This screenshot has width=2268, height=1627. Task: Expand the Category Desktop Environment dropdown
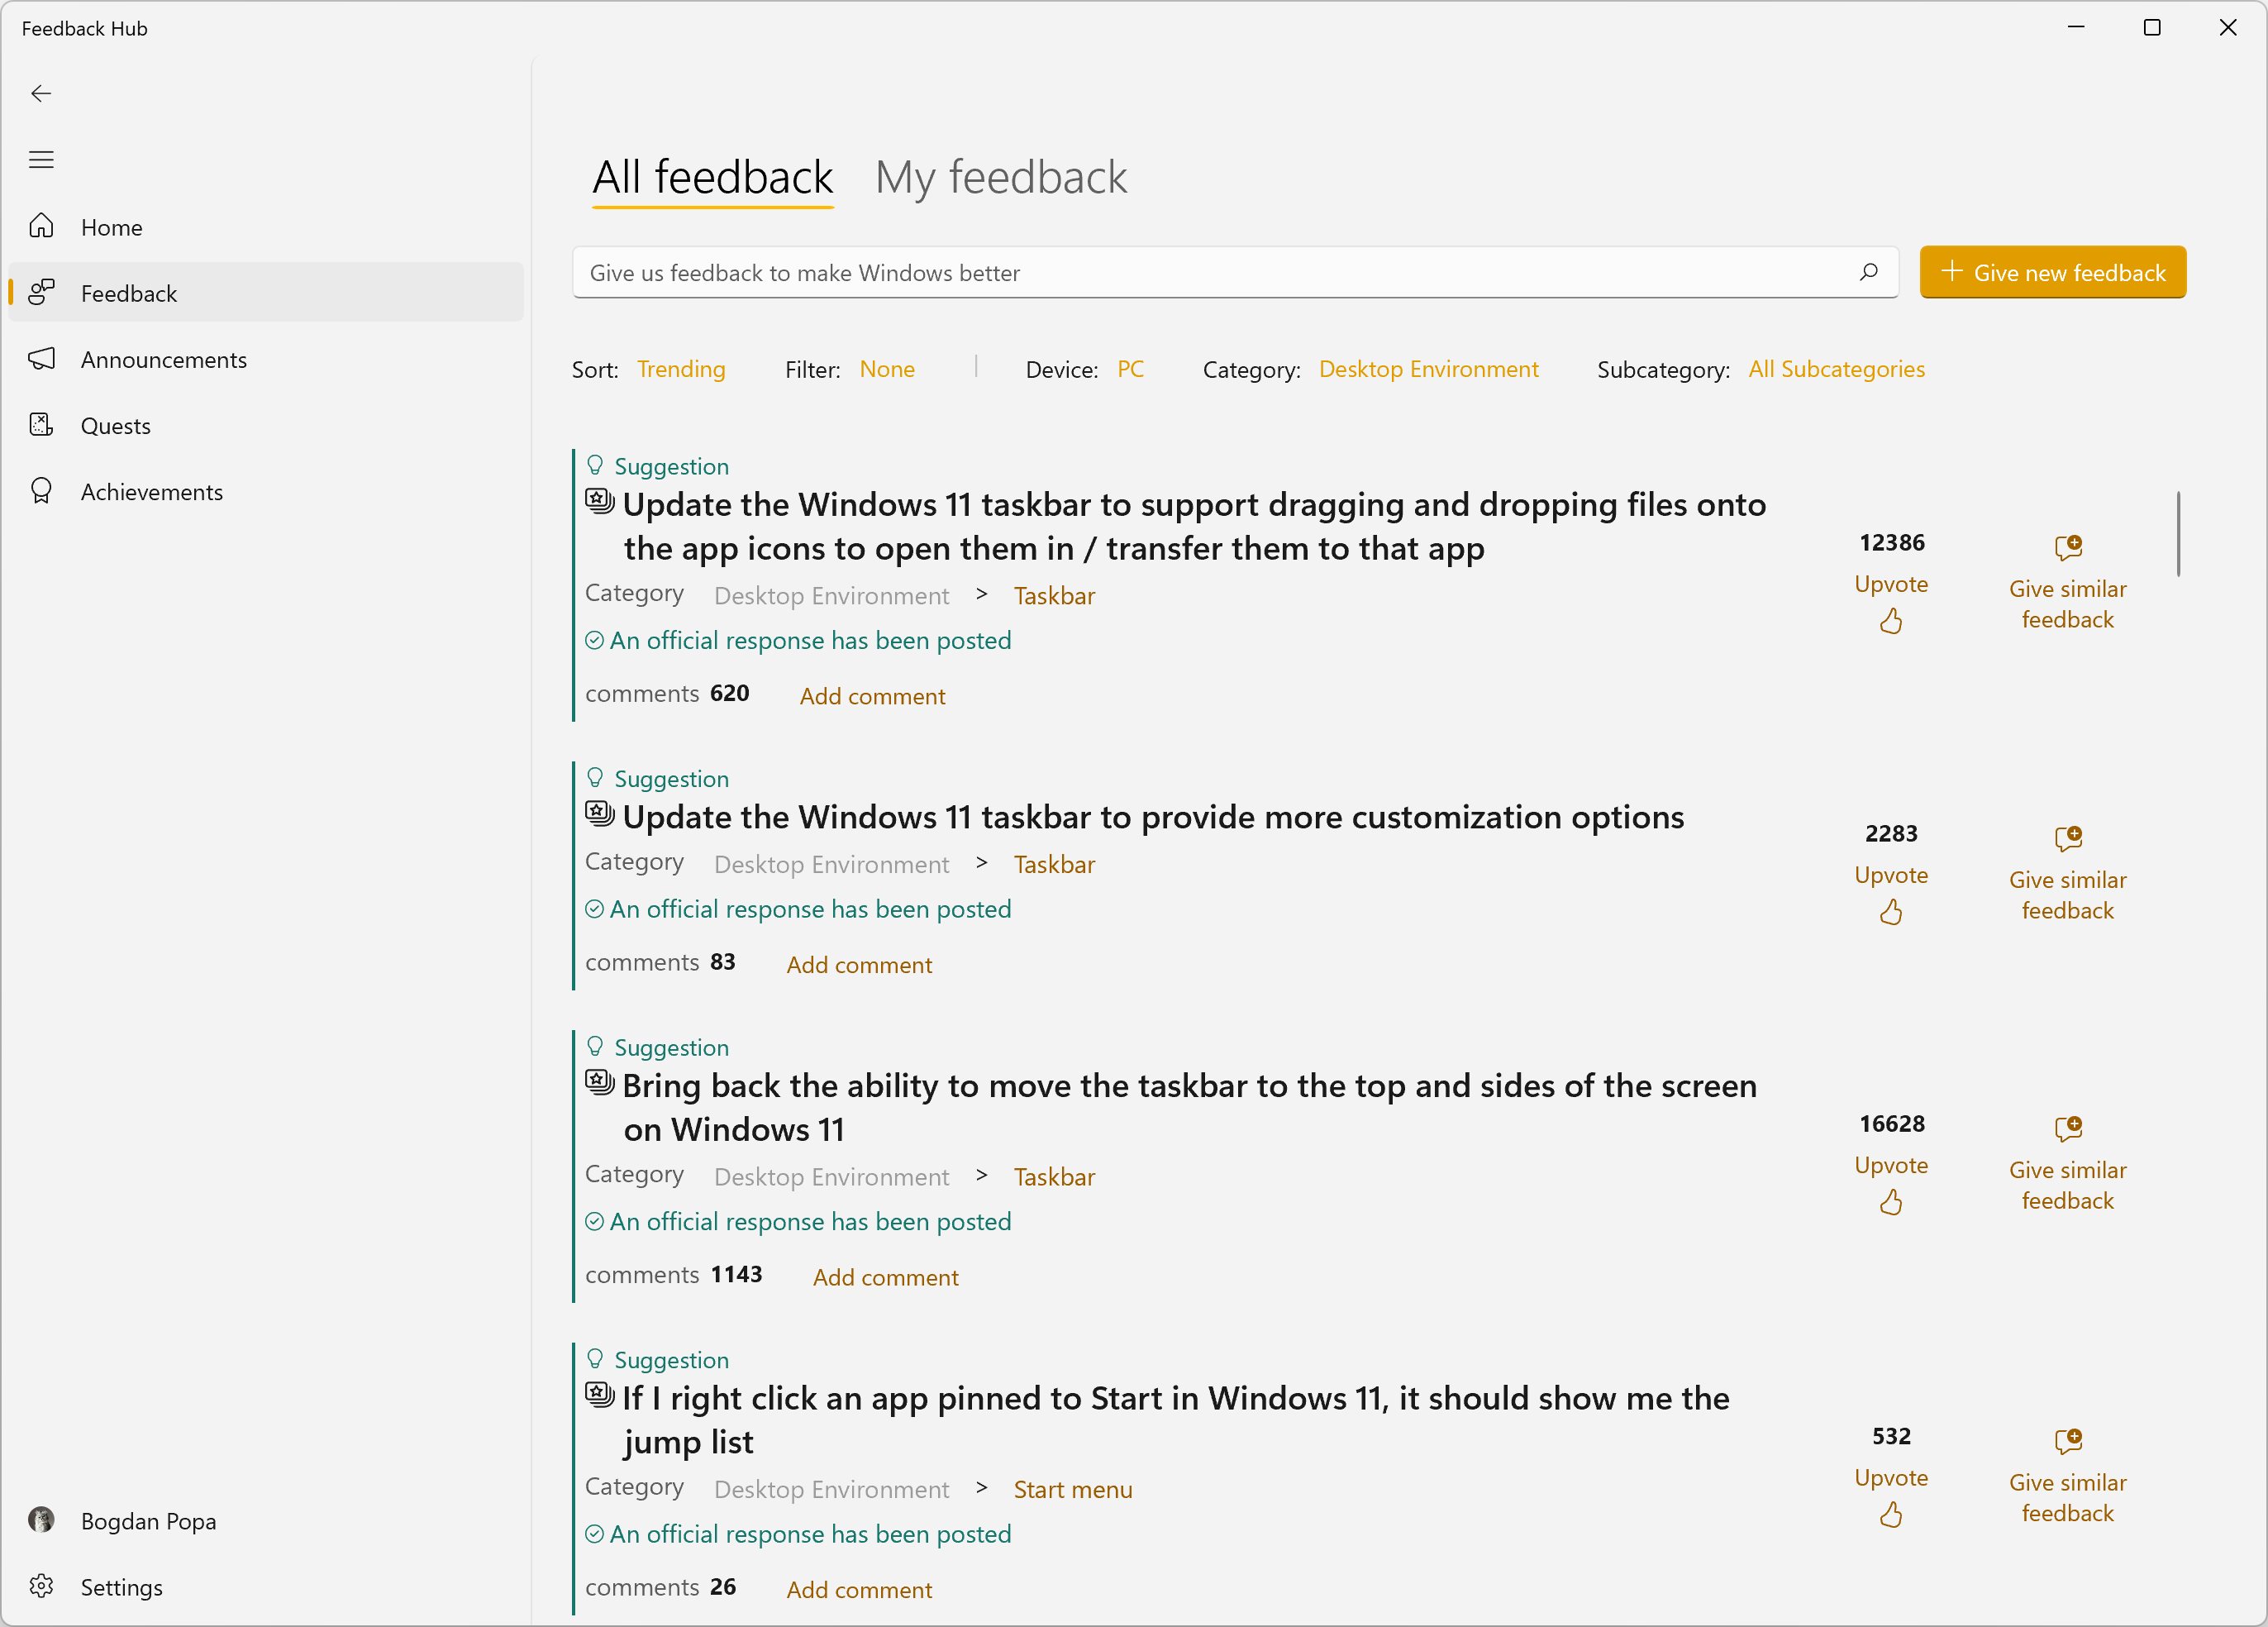(x=1427, y=368)
